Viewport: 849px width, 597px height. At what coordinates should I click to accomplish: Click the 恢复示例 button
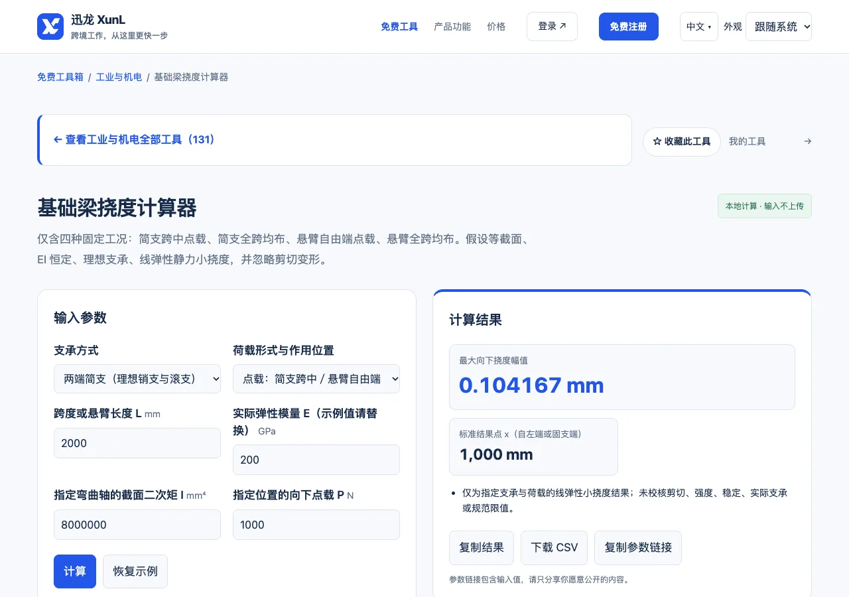(x=135, y=571)
